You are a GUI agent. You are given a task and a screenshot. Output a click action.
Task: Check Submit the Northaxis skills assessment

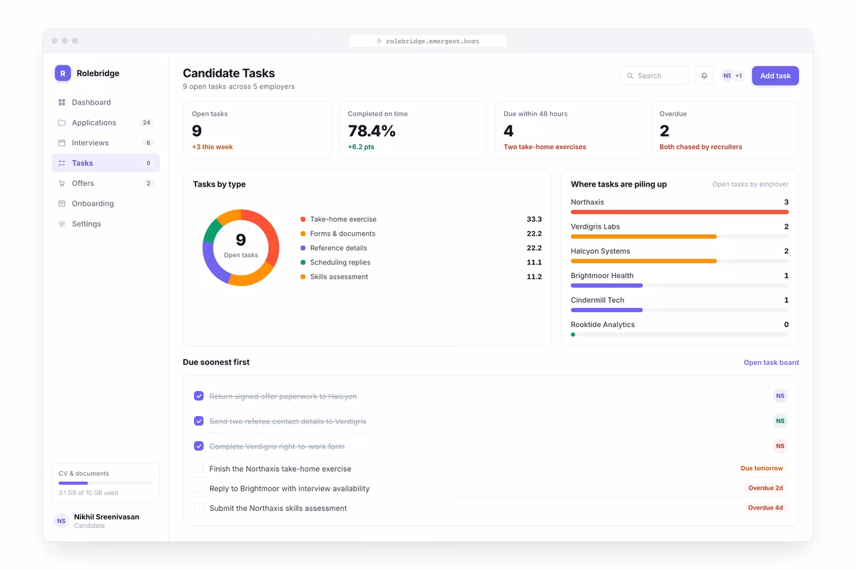click(x=199, y=508)
